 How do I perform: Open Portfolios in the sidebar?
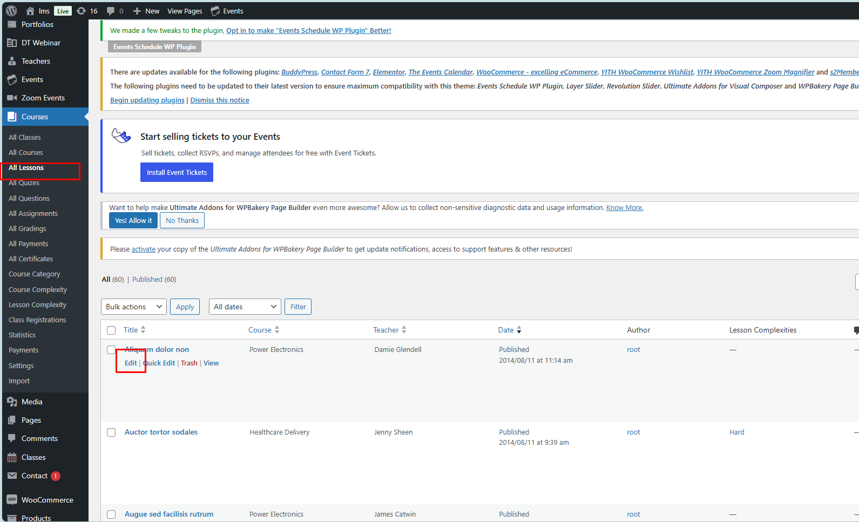pos(37,24)
